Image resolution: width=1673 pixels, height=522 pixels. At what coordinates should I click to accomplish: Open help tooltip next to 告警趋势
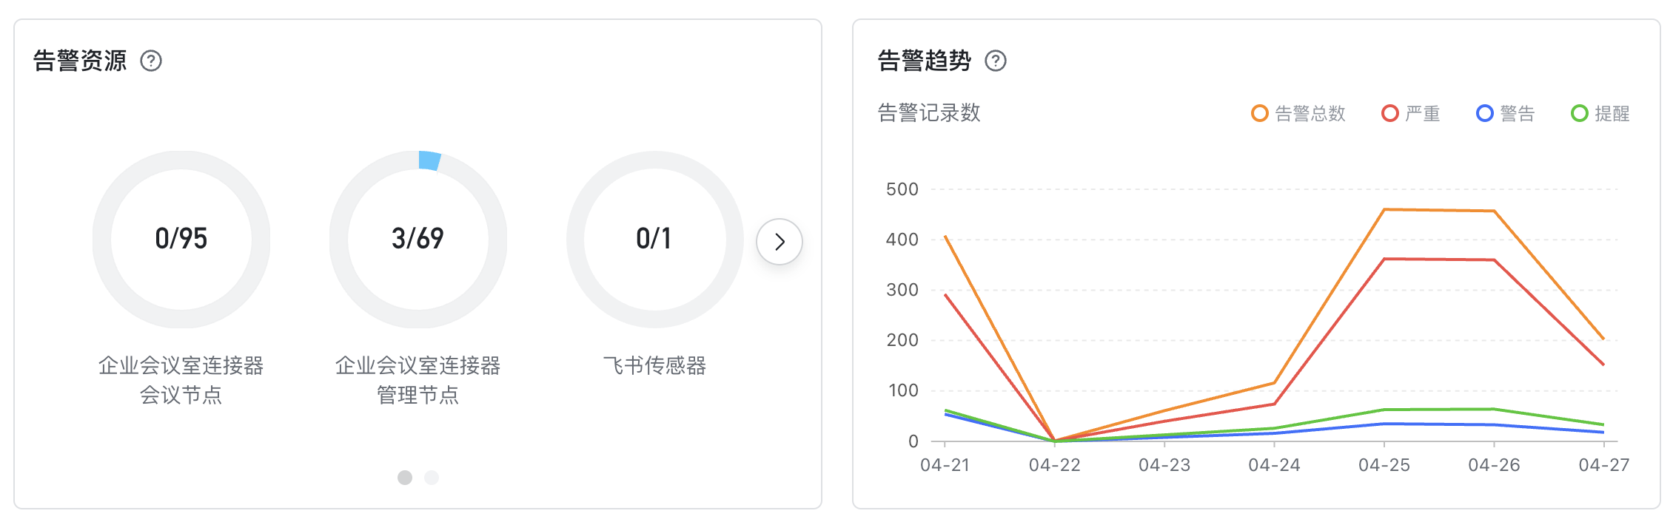click(x=996, y=61)
